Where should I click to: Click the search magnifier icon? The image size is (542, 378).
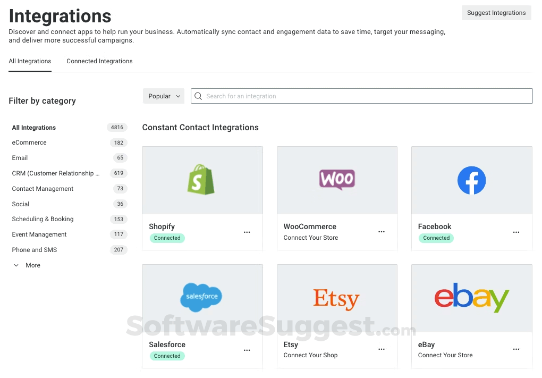(x=197, y=96)
